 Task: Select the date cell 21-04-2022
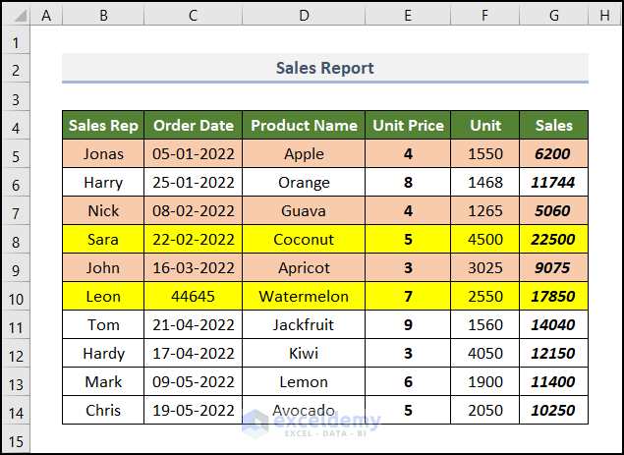point(193,325)
